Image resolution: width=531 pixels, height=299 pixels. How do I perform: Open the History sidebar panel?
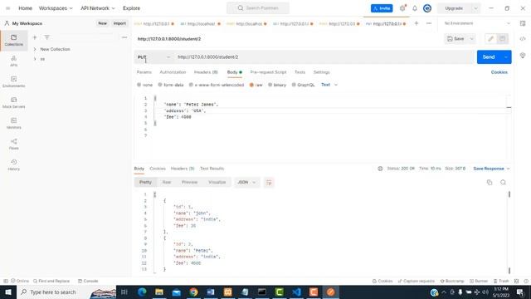(14, 164)
